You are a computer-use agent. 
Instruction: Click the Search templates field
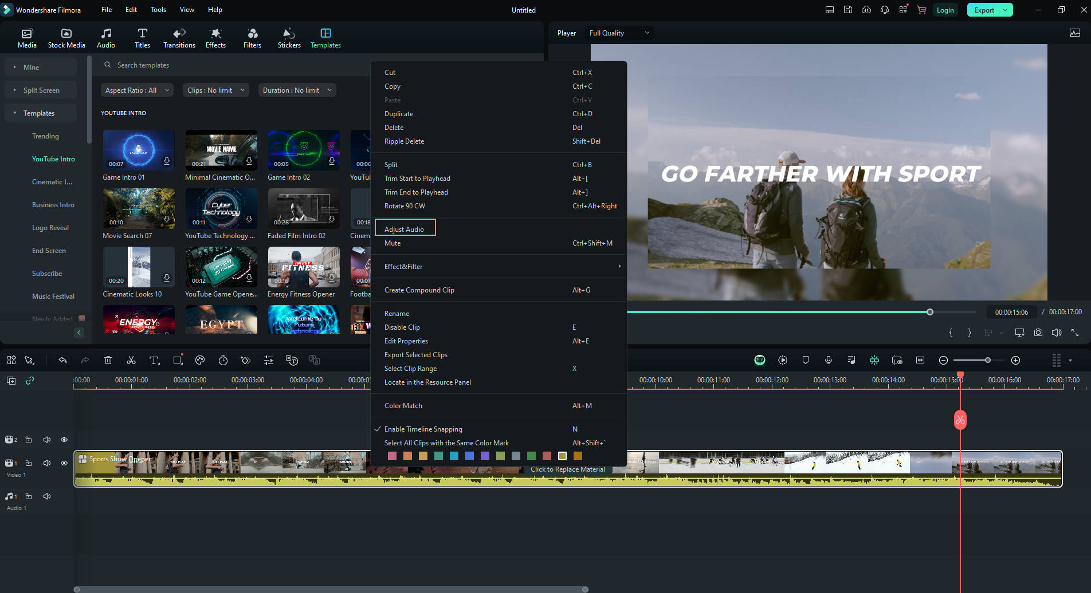pyautogui.click(x=235, y=65)
